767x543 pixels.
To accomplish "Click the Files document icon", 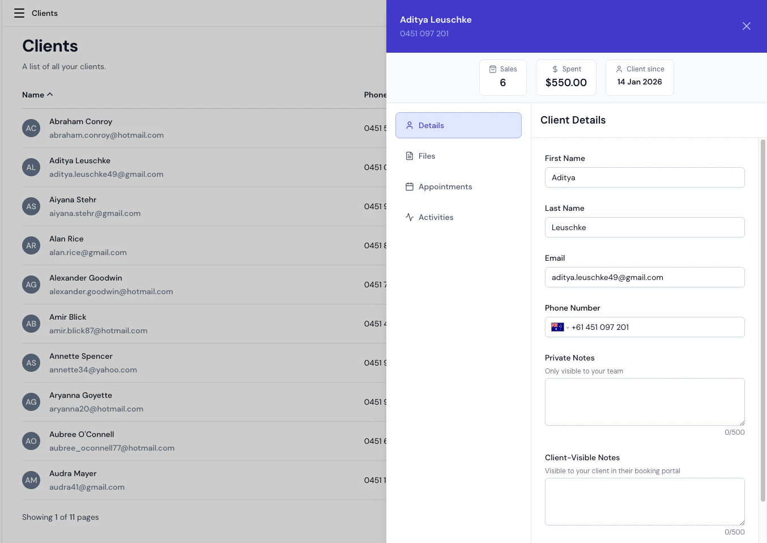I will (x=408, y=155).
